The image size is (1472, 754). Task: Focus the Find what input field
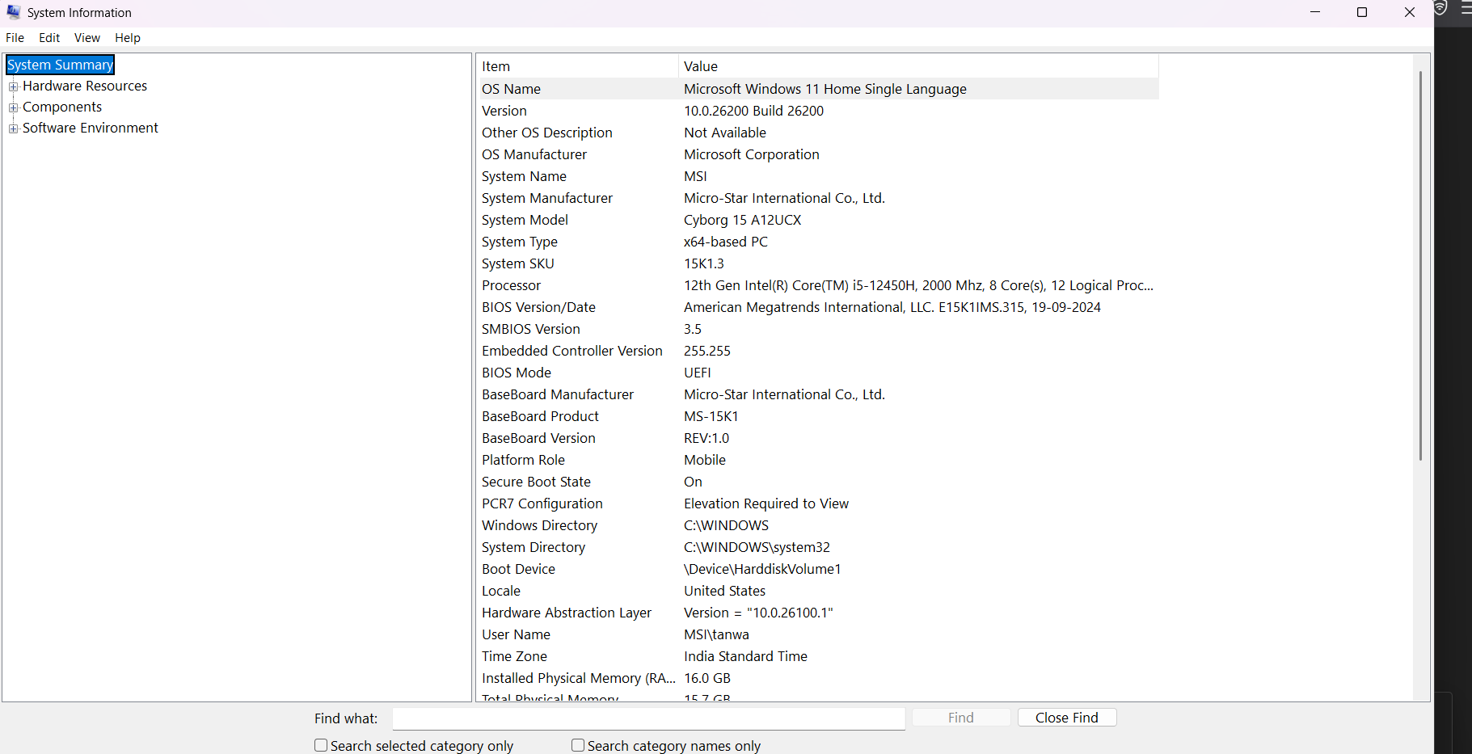pyautogui.click(x=649, y=718)
